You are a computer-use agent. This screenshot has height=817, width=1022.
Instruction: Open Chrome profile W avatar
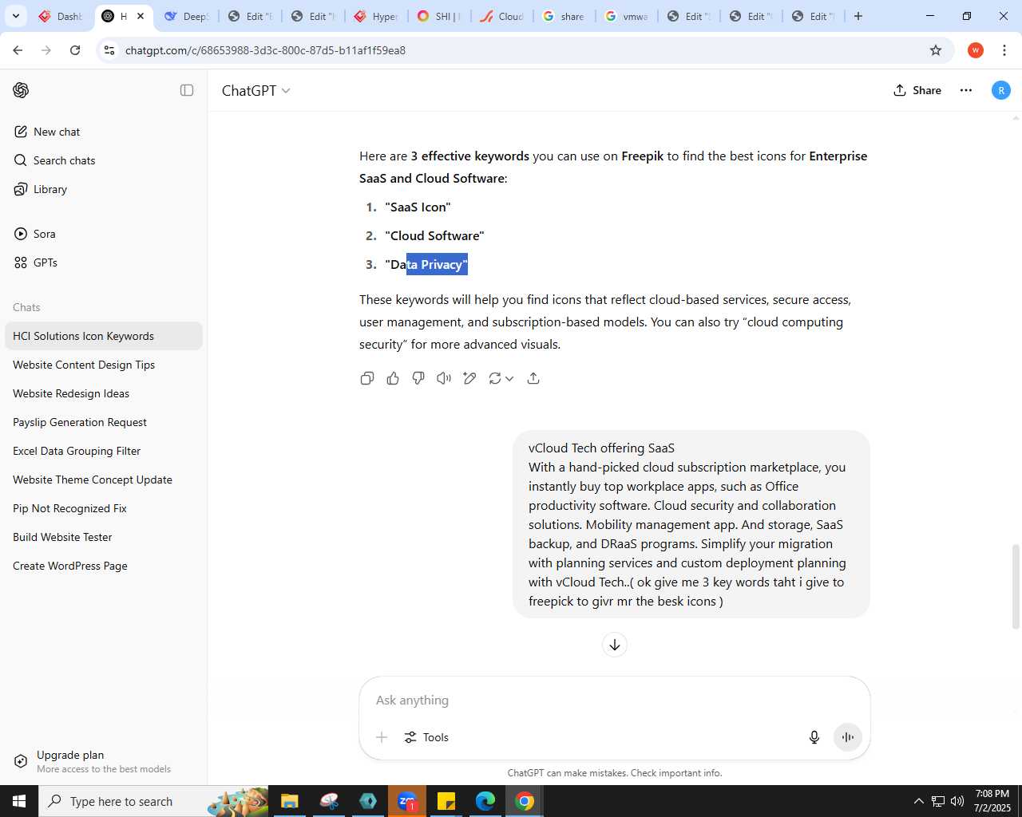click(x=975, y=50)
